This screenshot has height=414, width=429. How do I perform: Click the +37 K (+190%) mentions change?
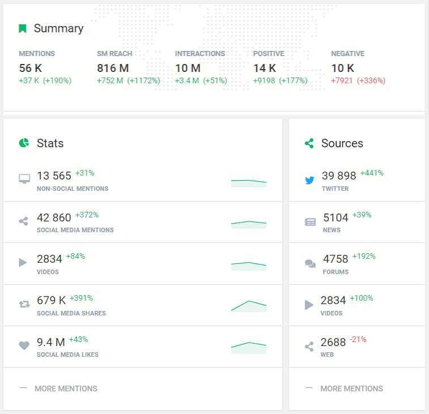pyautogui.click(x=45, y=80)
